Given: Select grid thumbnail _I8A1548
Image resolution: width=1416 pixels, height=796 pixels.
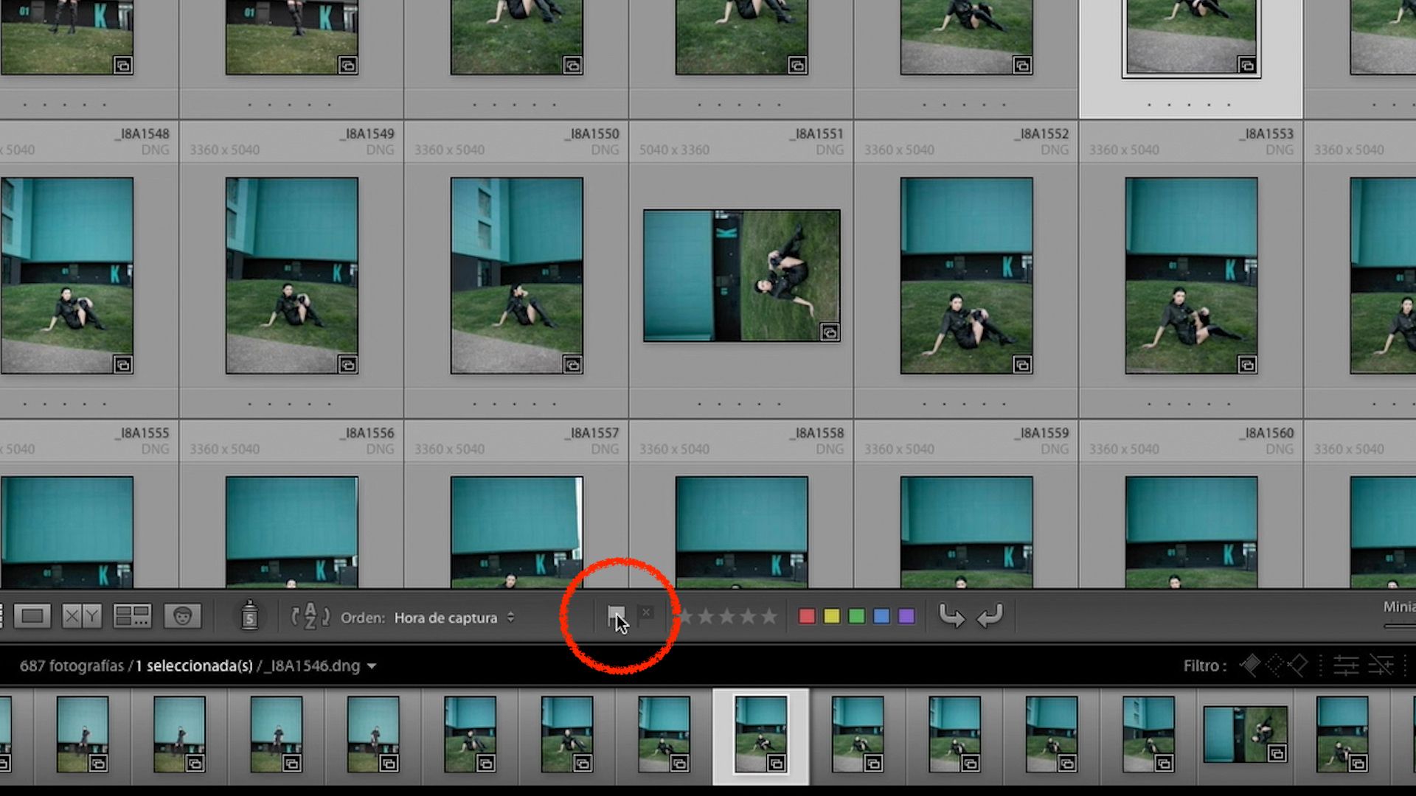Looking at the screenshot, I should (67, 276).
